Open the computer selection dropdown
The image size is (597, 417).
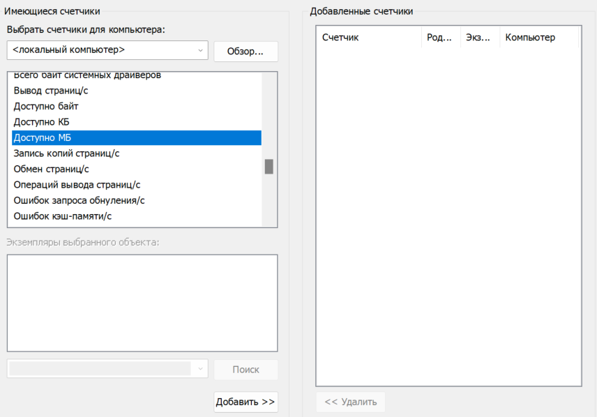coord(107,50)
